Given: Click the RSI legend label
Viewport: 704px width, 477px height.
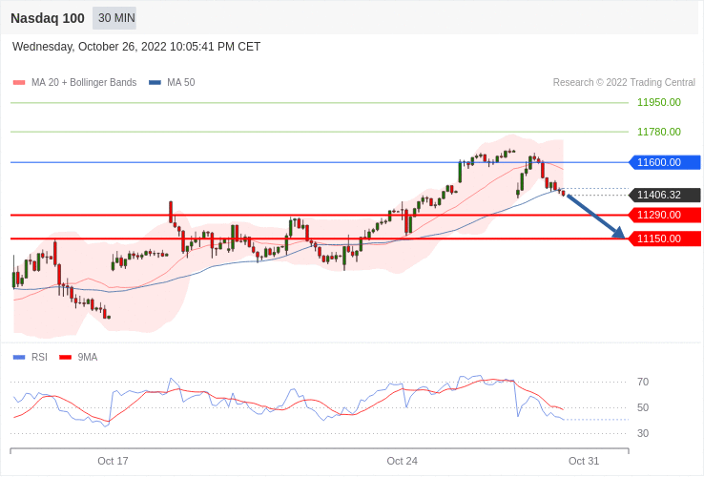Looking at the screenshot, I should pyautogui.click(x=39, y=357).
